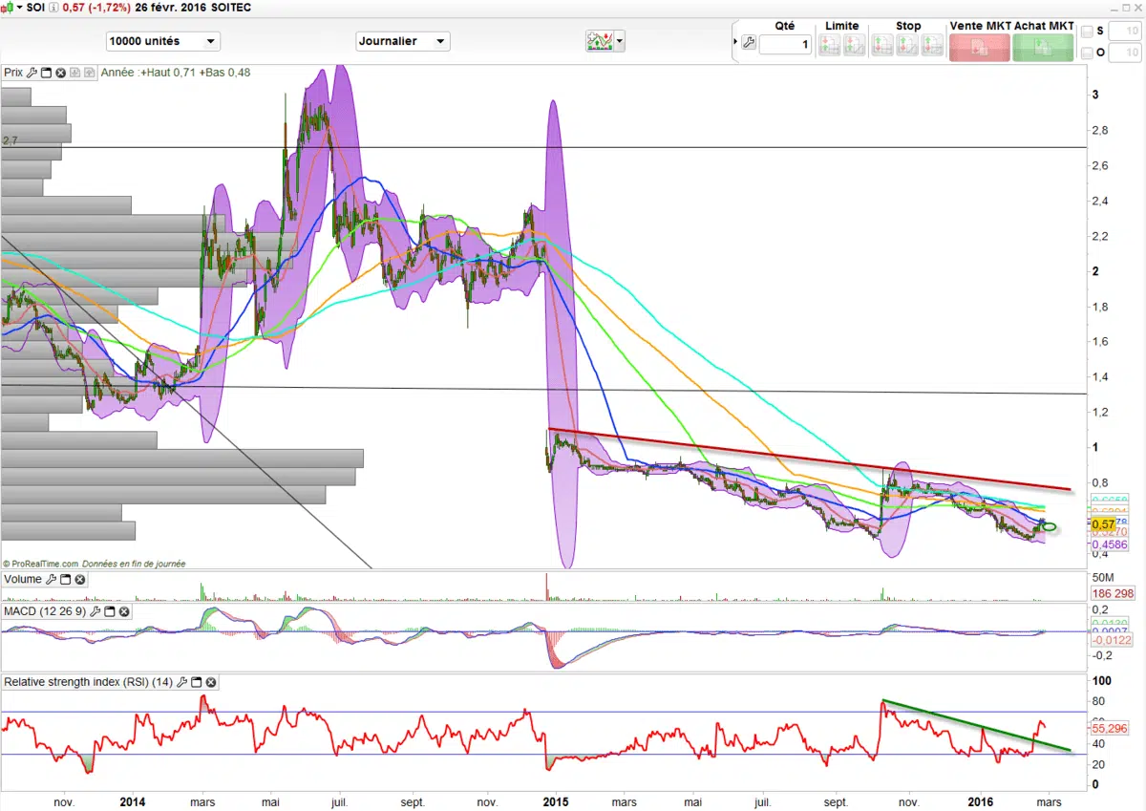This screenshot has width=1146, height=811.
Task: Maximize the Prix panel window icon
Action: 46,73
